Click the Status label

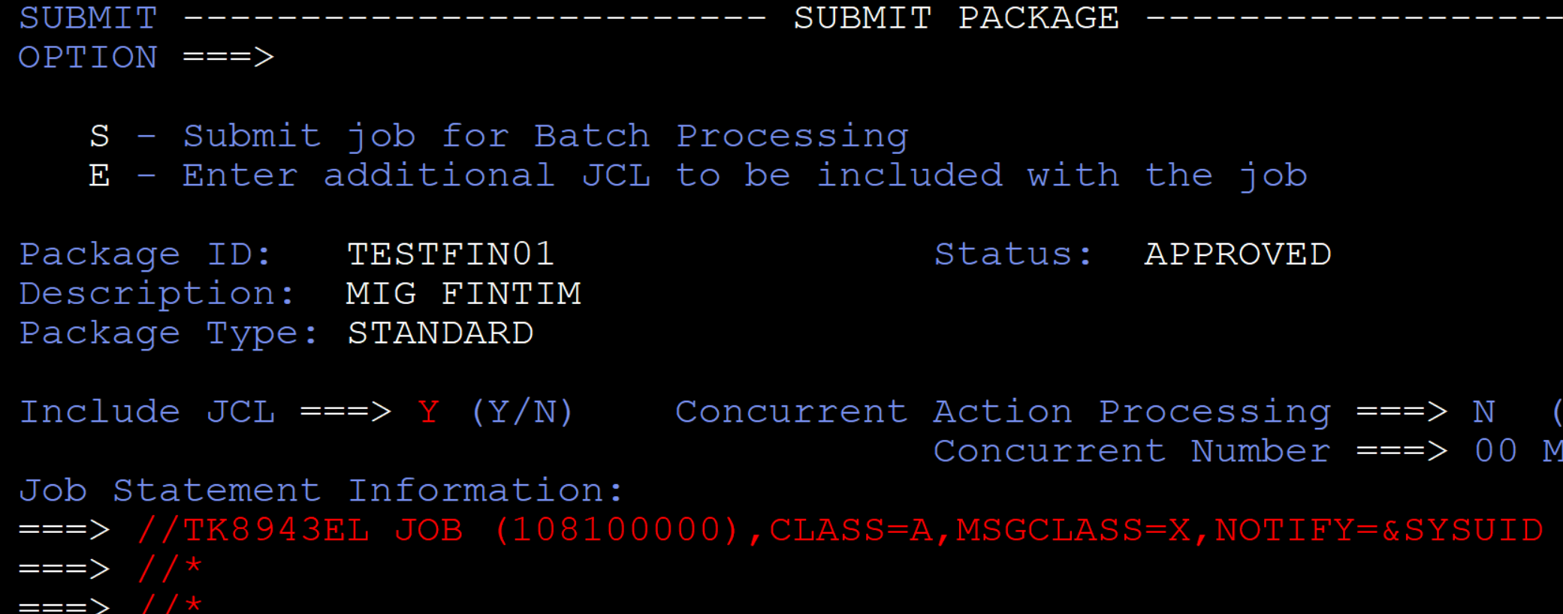coord(1013,254)
